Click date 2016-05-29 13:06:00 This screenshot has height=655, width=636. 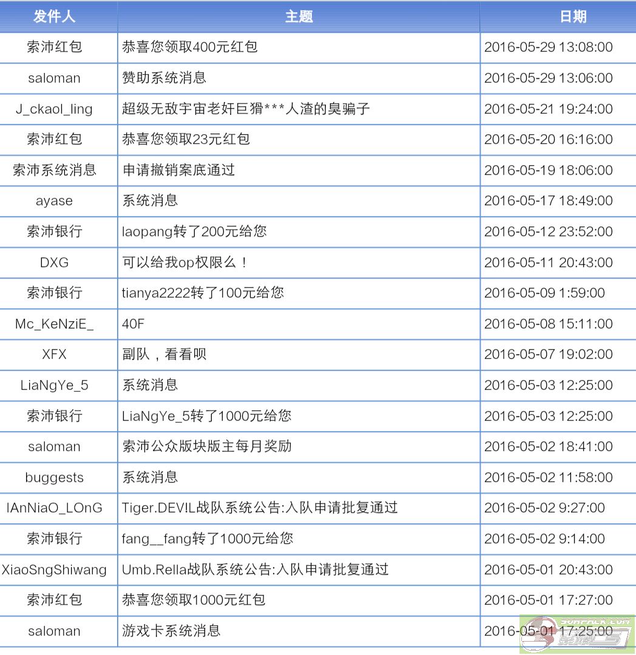point(549,78)
